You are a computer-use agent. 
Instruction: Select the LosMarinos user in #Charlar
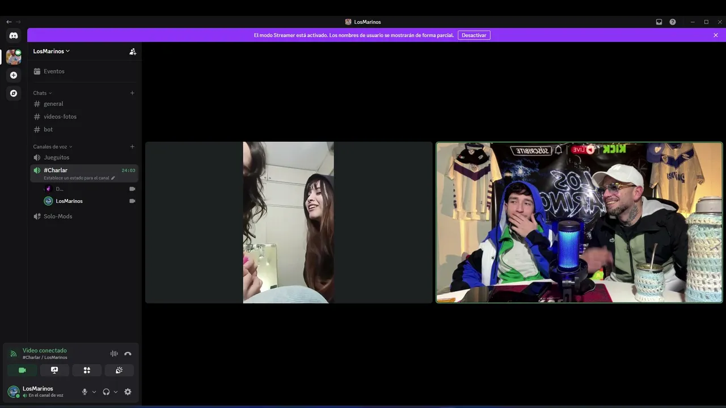pos(89,201)
